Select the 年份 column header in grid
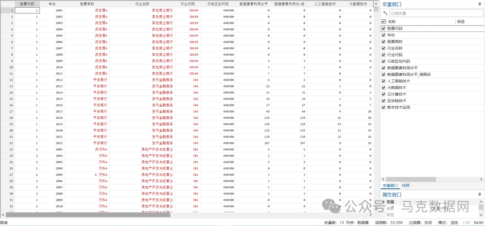485x226 pixels. 52,4
